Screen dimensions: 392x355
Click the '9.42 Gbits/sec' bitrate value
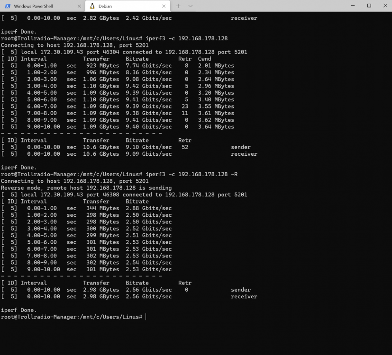coord(148,86)
